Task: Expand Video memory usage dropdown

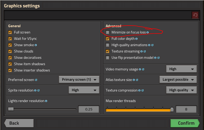Action: click(x=181, y=69)
